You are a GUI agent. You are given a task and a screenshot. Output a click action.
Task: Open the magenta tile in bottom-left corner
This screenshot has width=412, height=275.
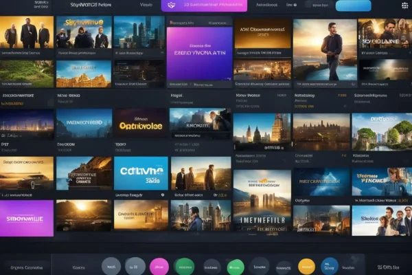(26, 217)
